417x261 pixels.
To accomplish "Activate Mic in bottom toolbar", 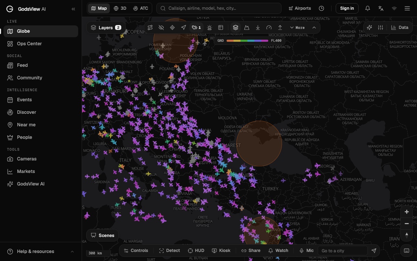I will point(306,251).
